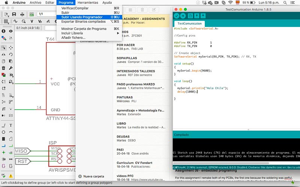
Task: Expand the Incluir Librería submenu
Action: pyautogui.click(x=89, y=33)
